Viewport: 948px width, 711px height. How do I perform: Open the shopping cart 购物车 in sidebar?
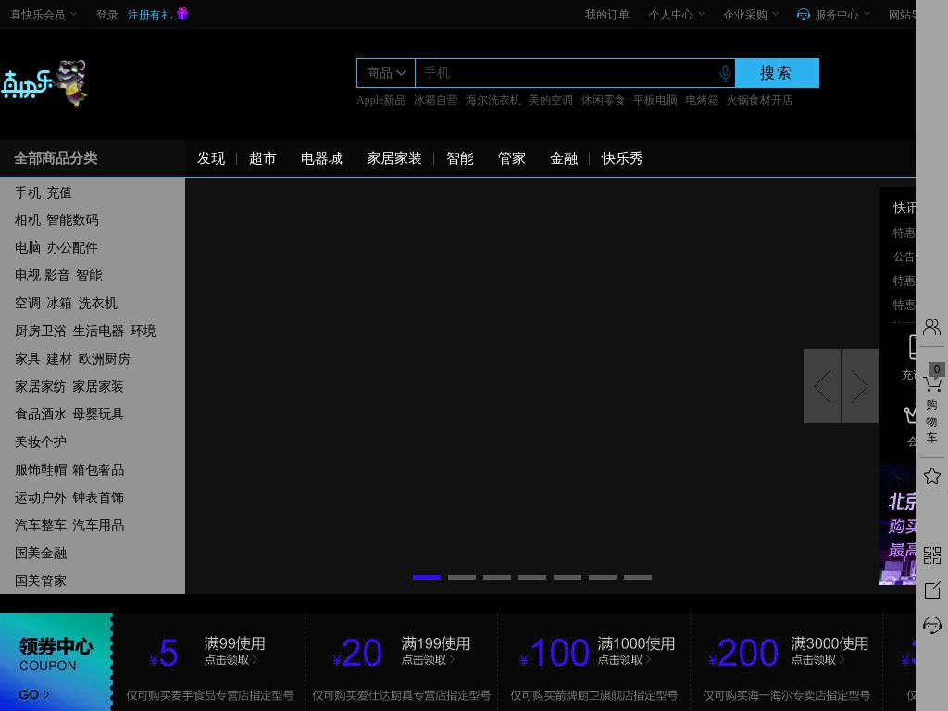pyautogui.click(x=931, y=404)
